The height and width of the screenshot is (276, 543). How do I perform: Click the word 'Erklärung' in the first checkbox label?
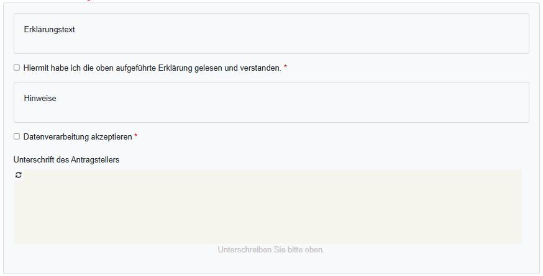tap(194, 68)
